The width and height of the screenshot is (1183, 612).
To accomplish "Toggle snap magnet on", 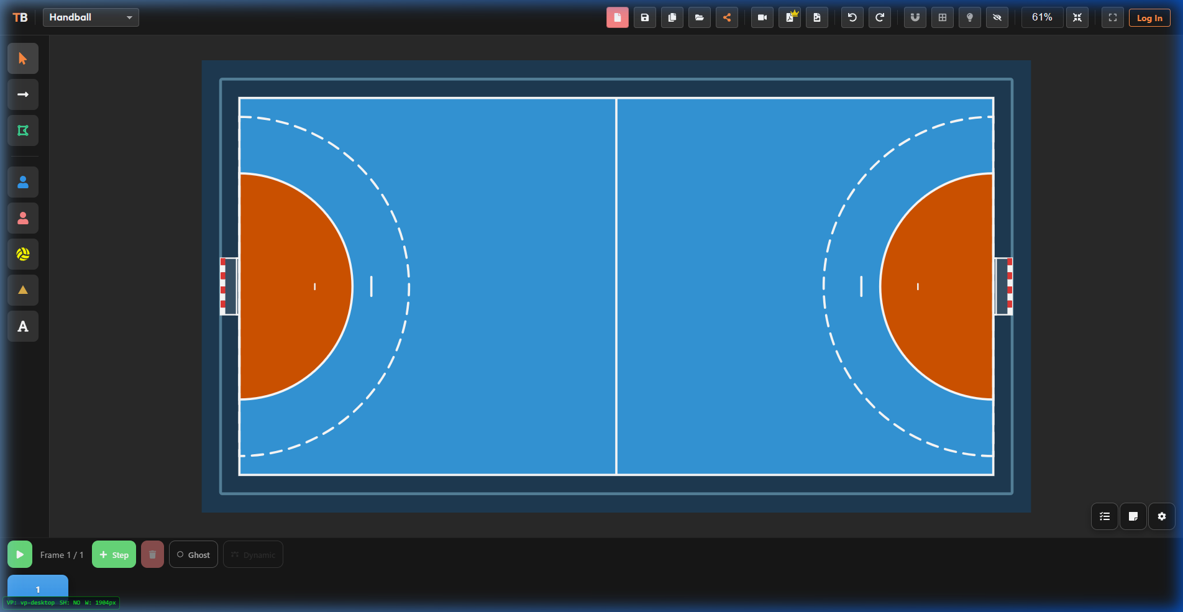I will click(x=914, y=17).
